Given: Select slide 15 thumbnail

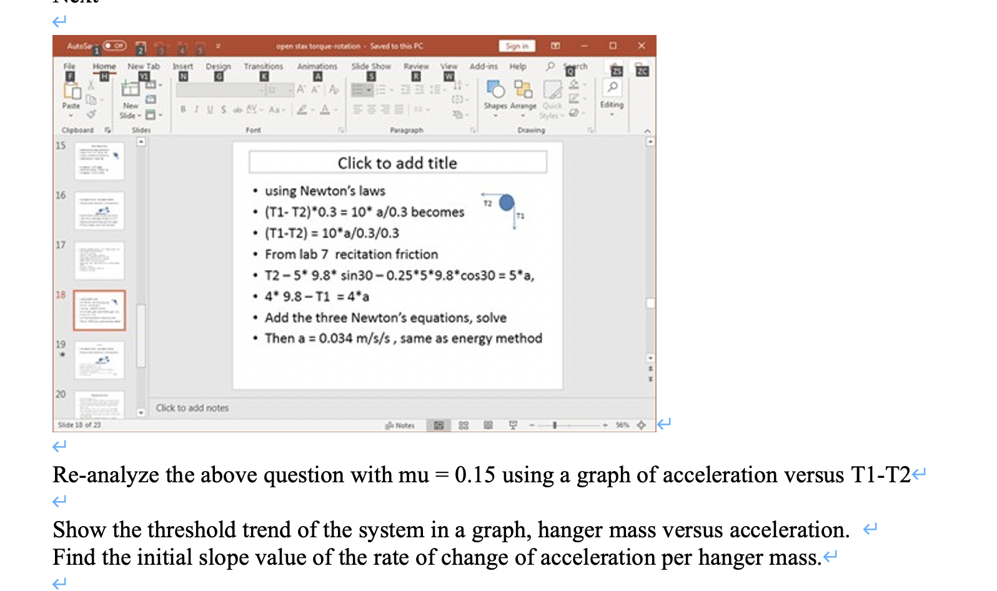Looking at the screenshot, I should point(100,161).
